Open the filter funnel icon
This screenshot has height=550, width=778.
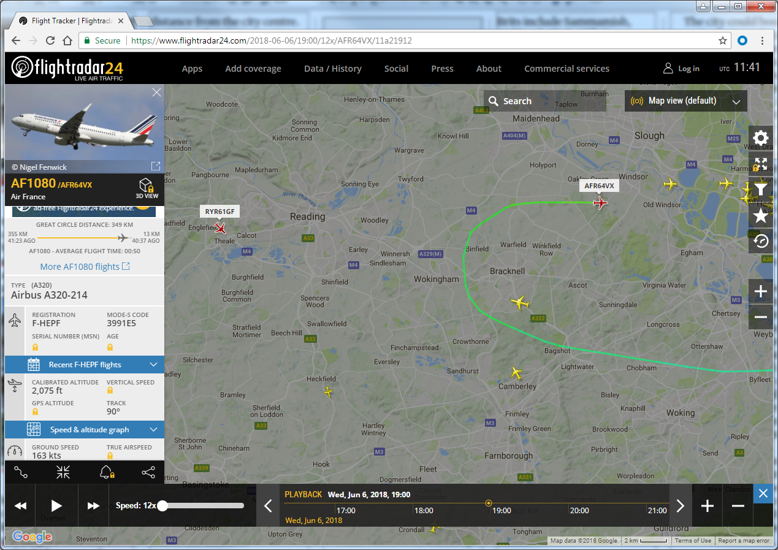(761, 189)
